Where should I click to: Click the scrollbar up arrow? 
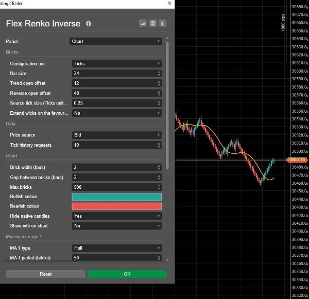[167, 38]
